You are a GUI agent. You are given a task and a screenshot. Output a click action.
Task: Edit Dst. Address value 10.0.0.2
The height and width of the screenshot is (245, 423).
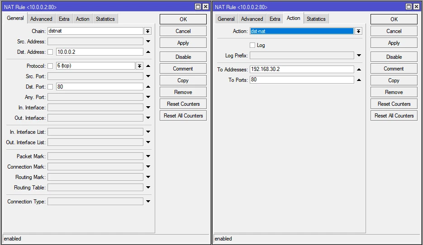pos(100,52)
